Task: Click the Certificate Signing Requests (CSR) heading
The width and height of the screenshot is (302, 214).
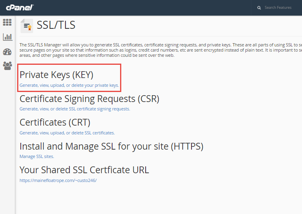Action: [x=89, y=98]
